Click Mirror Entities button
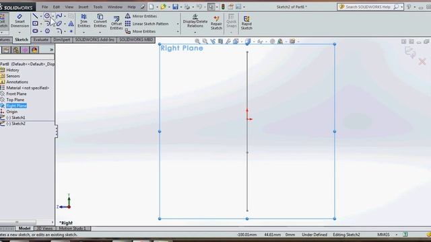This screenshot has width=431, height=242. pos(141,16)
